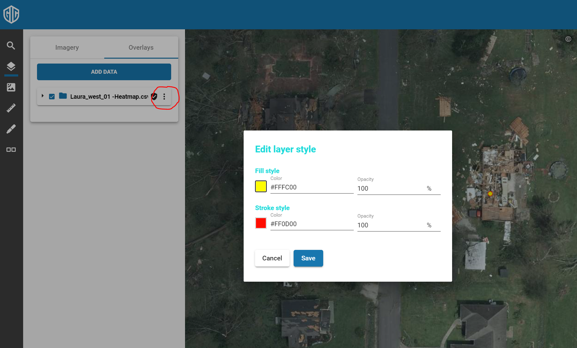Click the app logo in header

point(11,14)
